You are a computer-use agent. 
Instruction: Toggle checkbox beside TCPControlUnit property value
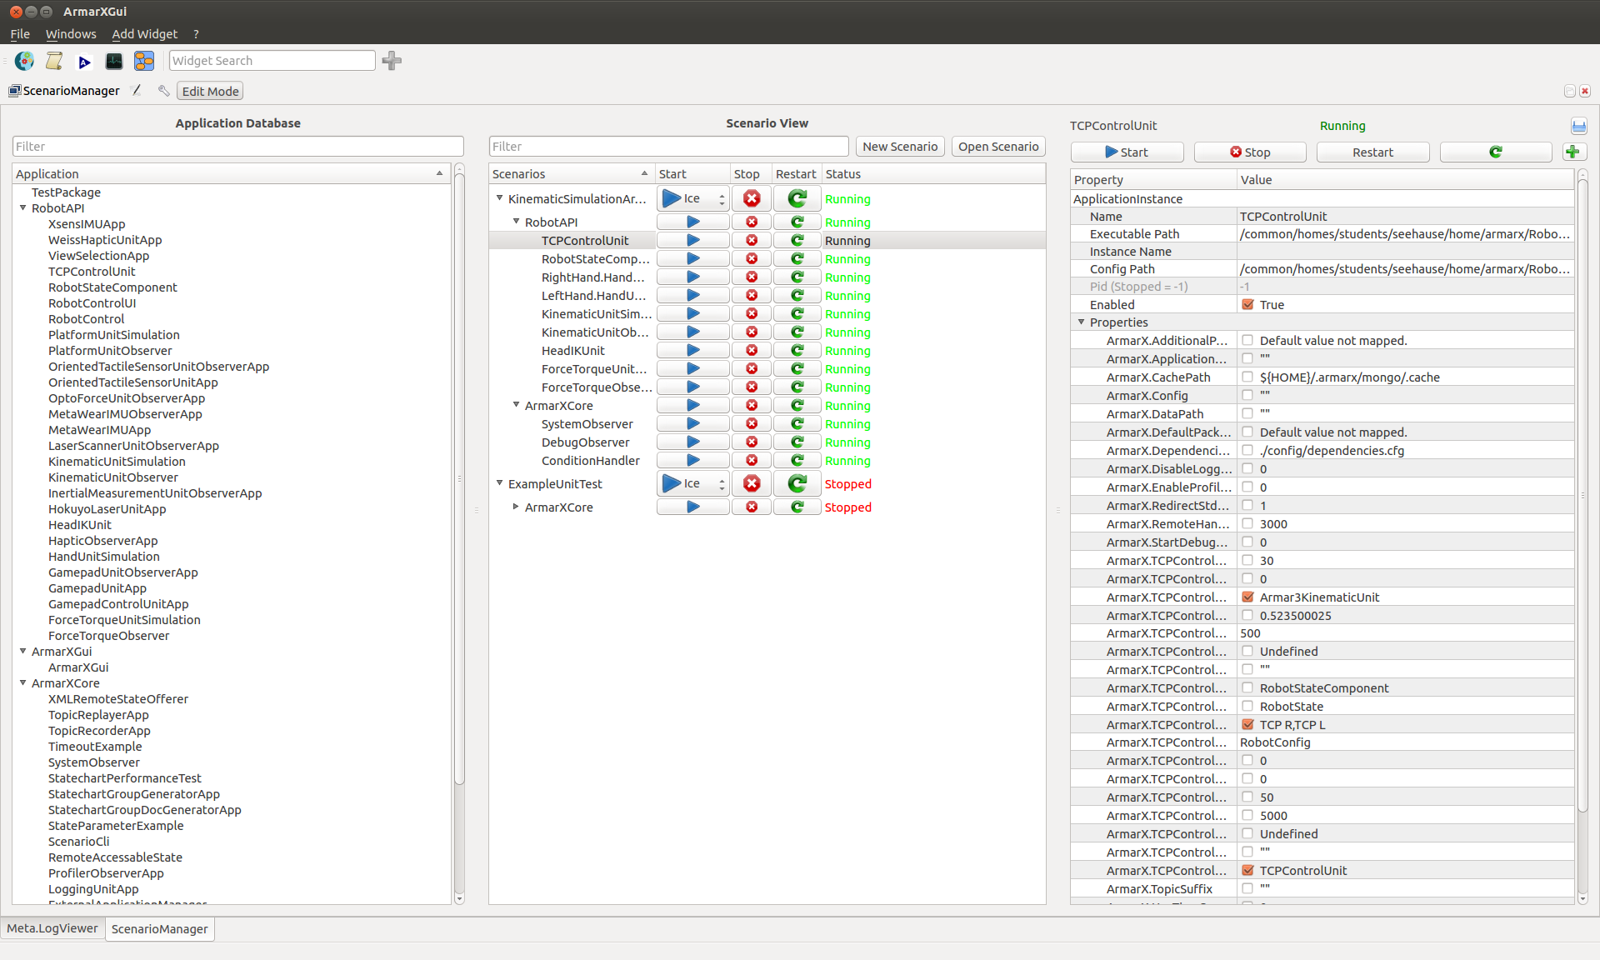click(1247, 871)
